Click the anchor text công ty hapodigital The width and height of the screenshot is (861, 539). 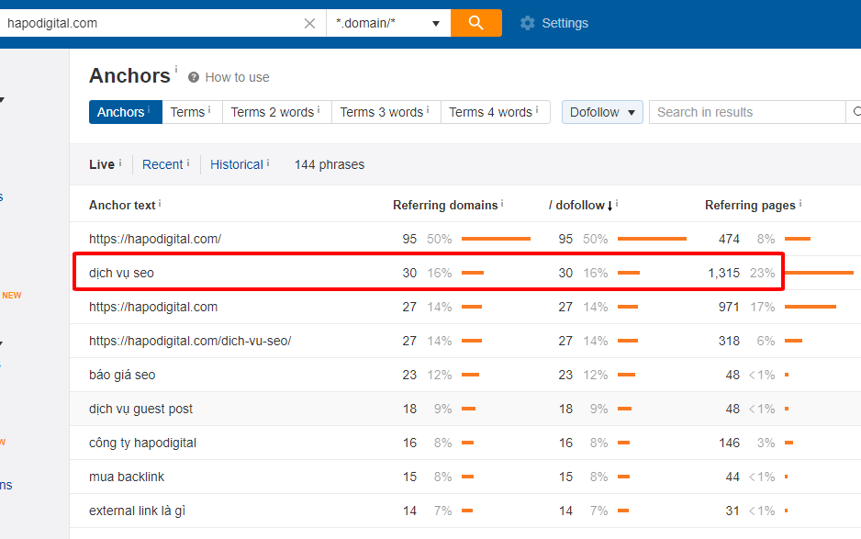click(x=142, y=443)
